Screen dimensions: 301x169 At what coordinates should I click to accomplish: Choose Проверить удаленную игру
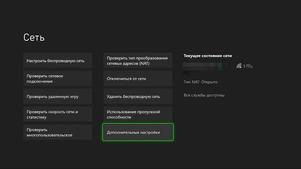coord(57,97)
